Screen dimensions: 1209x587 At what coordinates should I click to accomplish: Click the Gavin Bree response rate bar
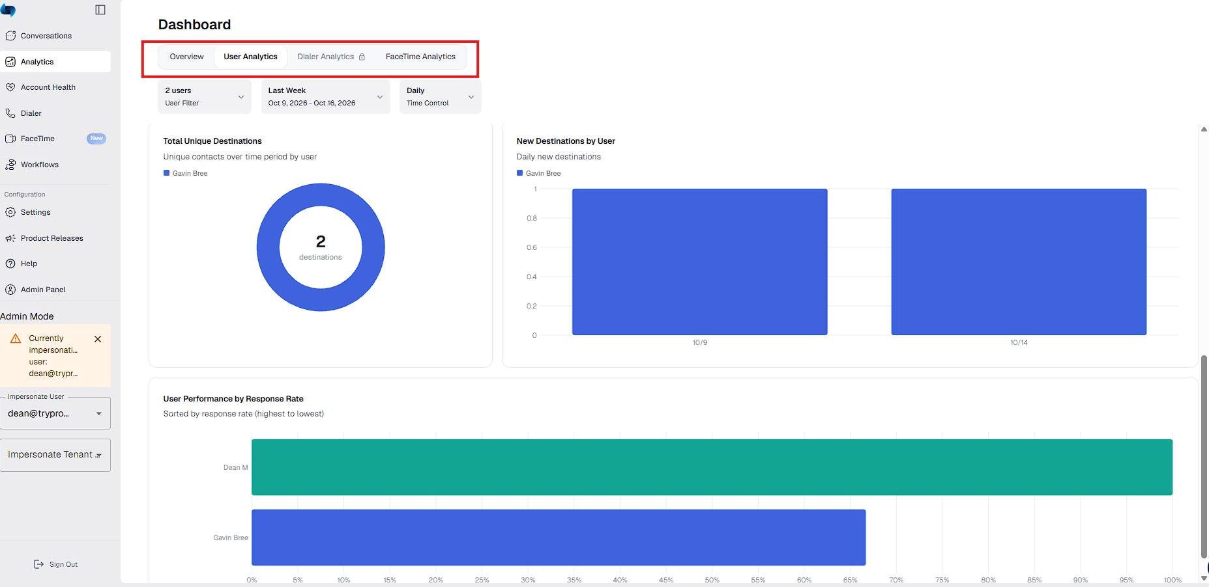(x=559, y=538)
